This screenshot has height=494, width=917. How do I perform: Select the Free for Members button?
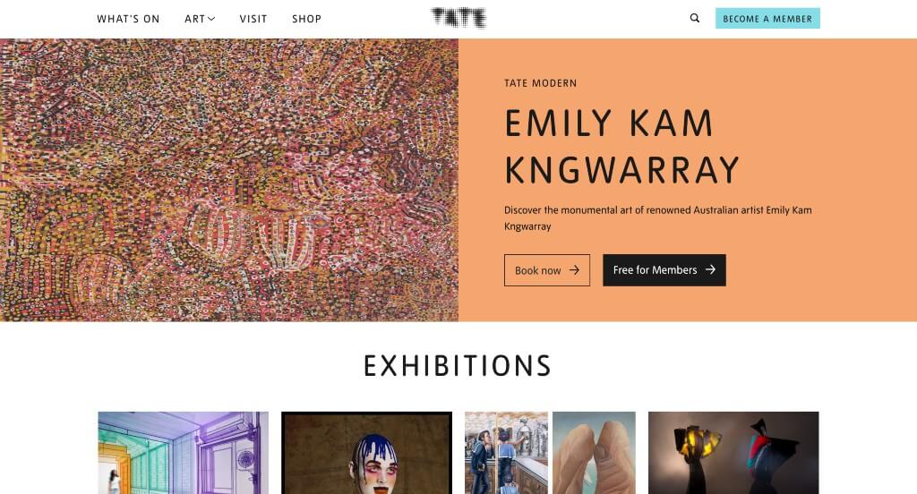coord(664,270)
